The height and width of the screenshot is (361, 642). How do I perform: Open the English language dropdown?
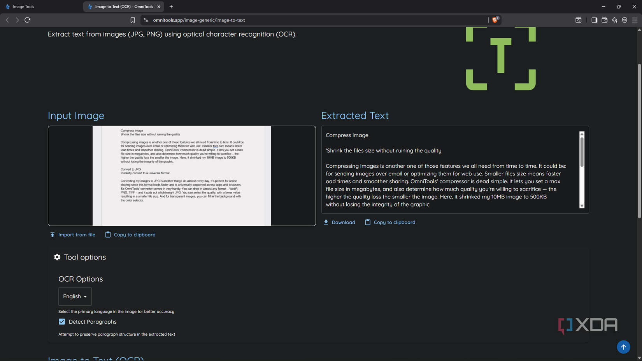pos(75,296)
